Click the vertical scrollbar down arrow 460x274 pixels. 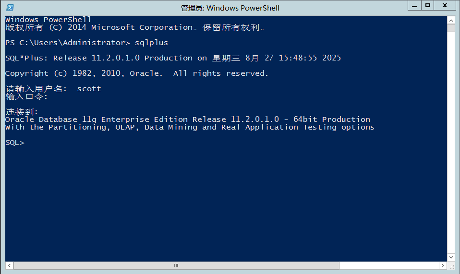click(451, 257)
